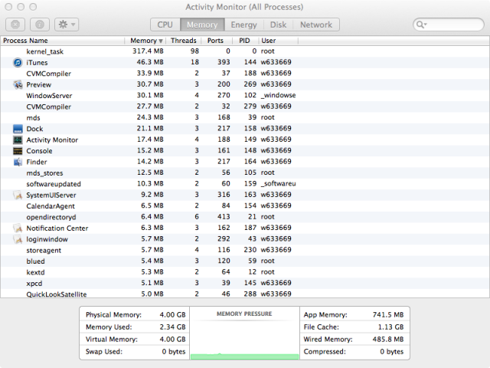Viewport: 490px width, 368px height.
Task: Select the Dock process name
Action: 34,129
